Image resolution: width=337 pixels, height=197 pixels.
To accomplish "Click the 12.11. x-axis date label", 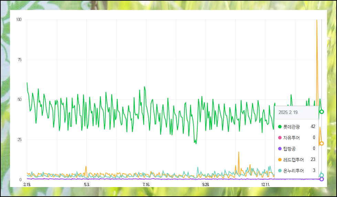I will [265, 184].
